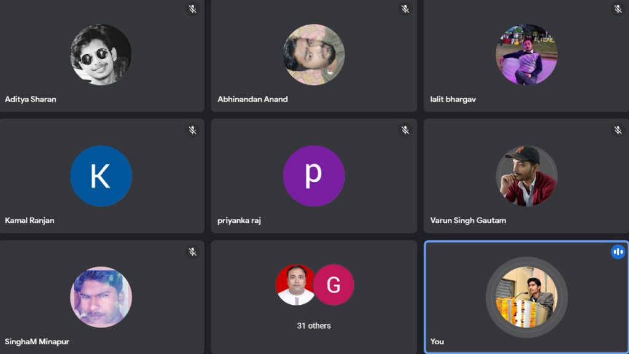
Task: Click the pink G avatar in others tile
Action: (x=334, y=285)
